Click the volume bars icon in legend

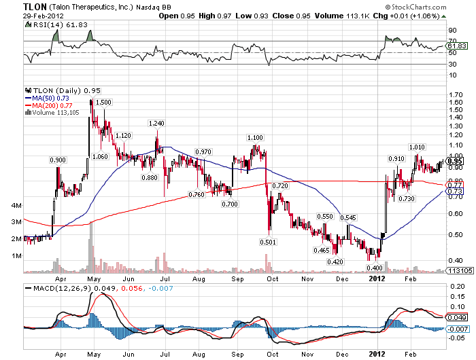pos(29,112)
